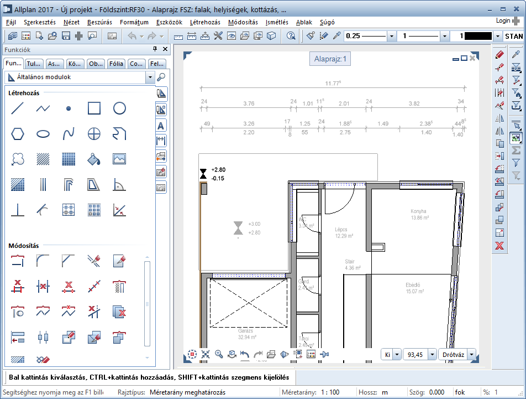526x399 pixels.
Task: Open the undo history dropdown arrow
Action: [141, 36]
